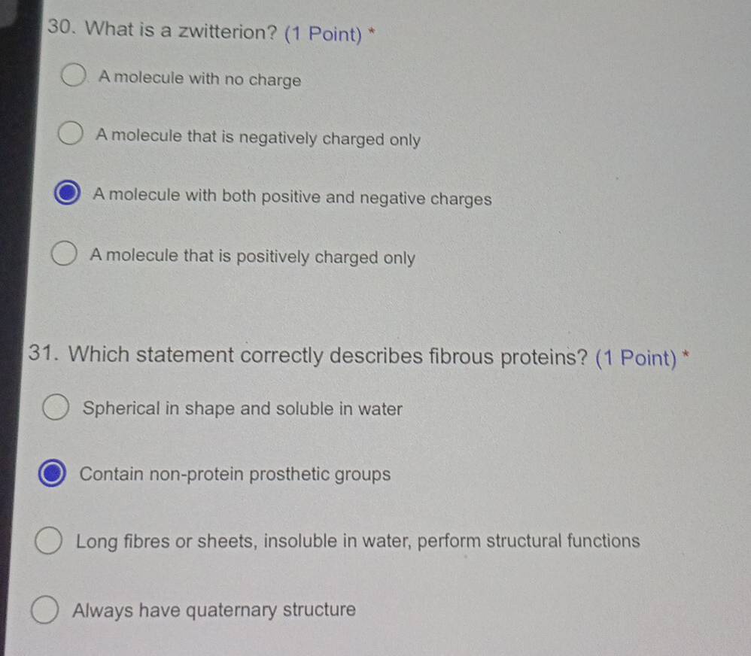
Task: Pick radio button beside 'positively charged only'
Action: click(64, 255)
